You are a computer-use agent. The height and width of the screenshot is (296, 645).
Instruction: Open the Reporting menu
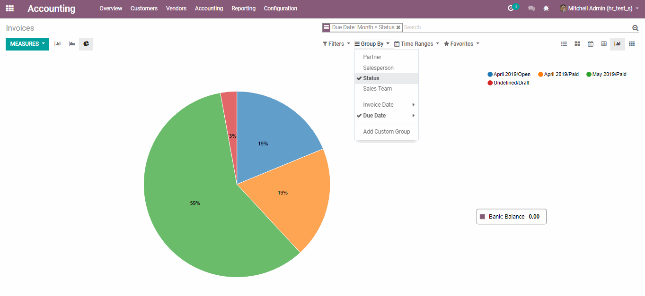(243, 8)
